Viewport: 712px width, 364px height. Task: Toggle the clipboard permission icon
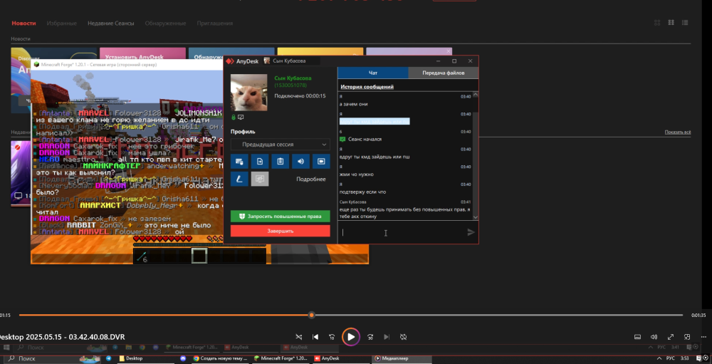[280, 161]
